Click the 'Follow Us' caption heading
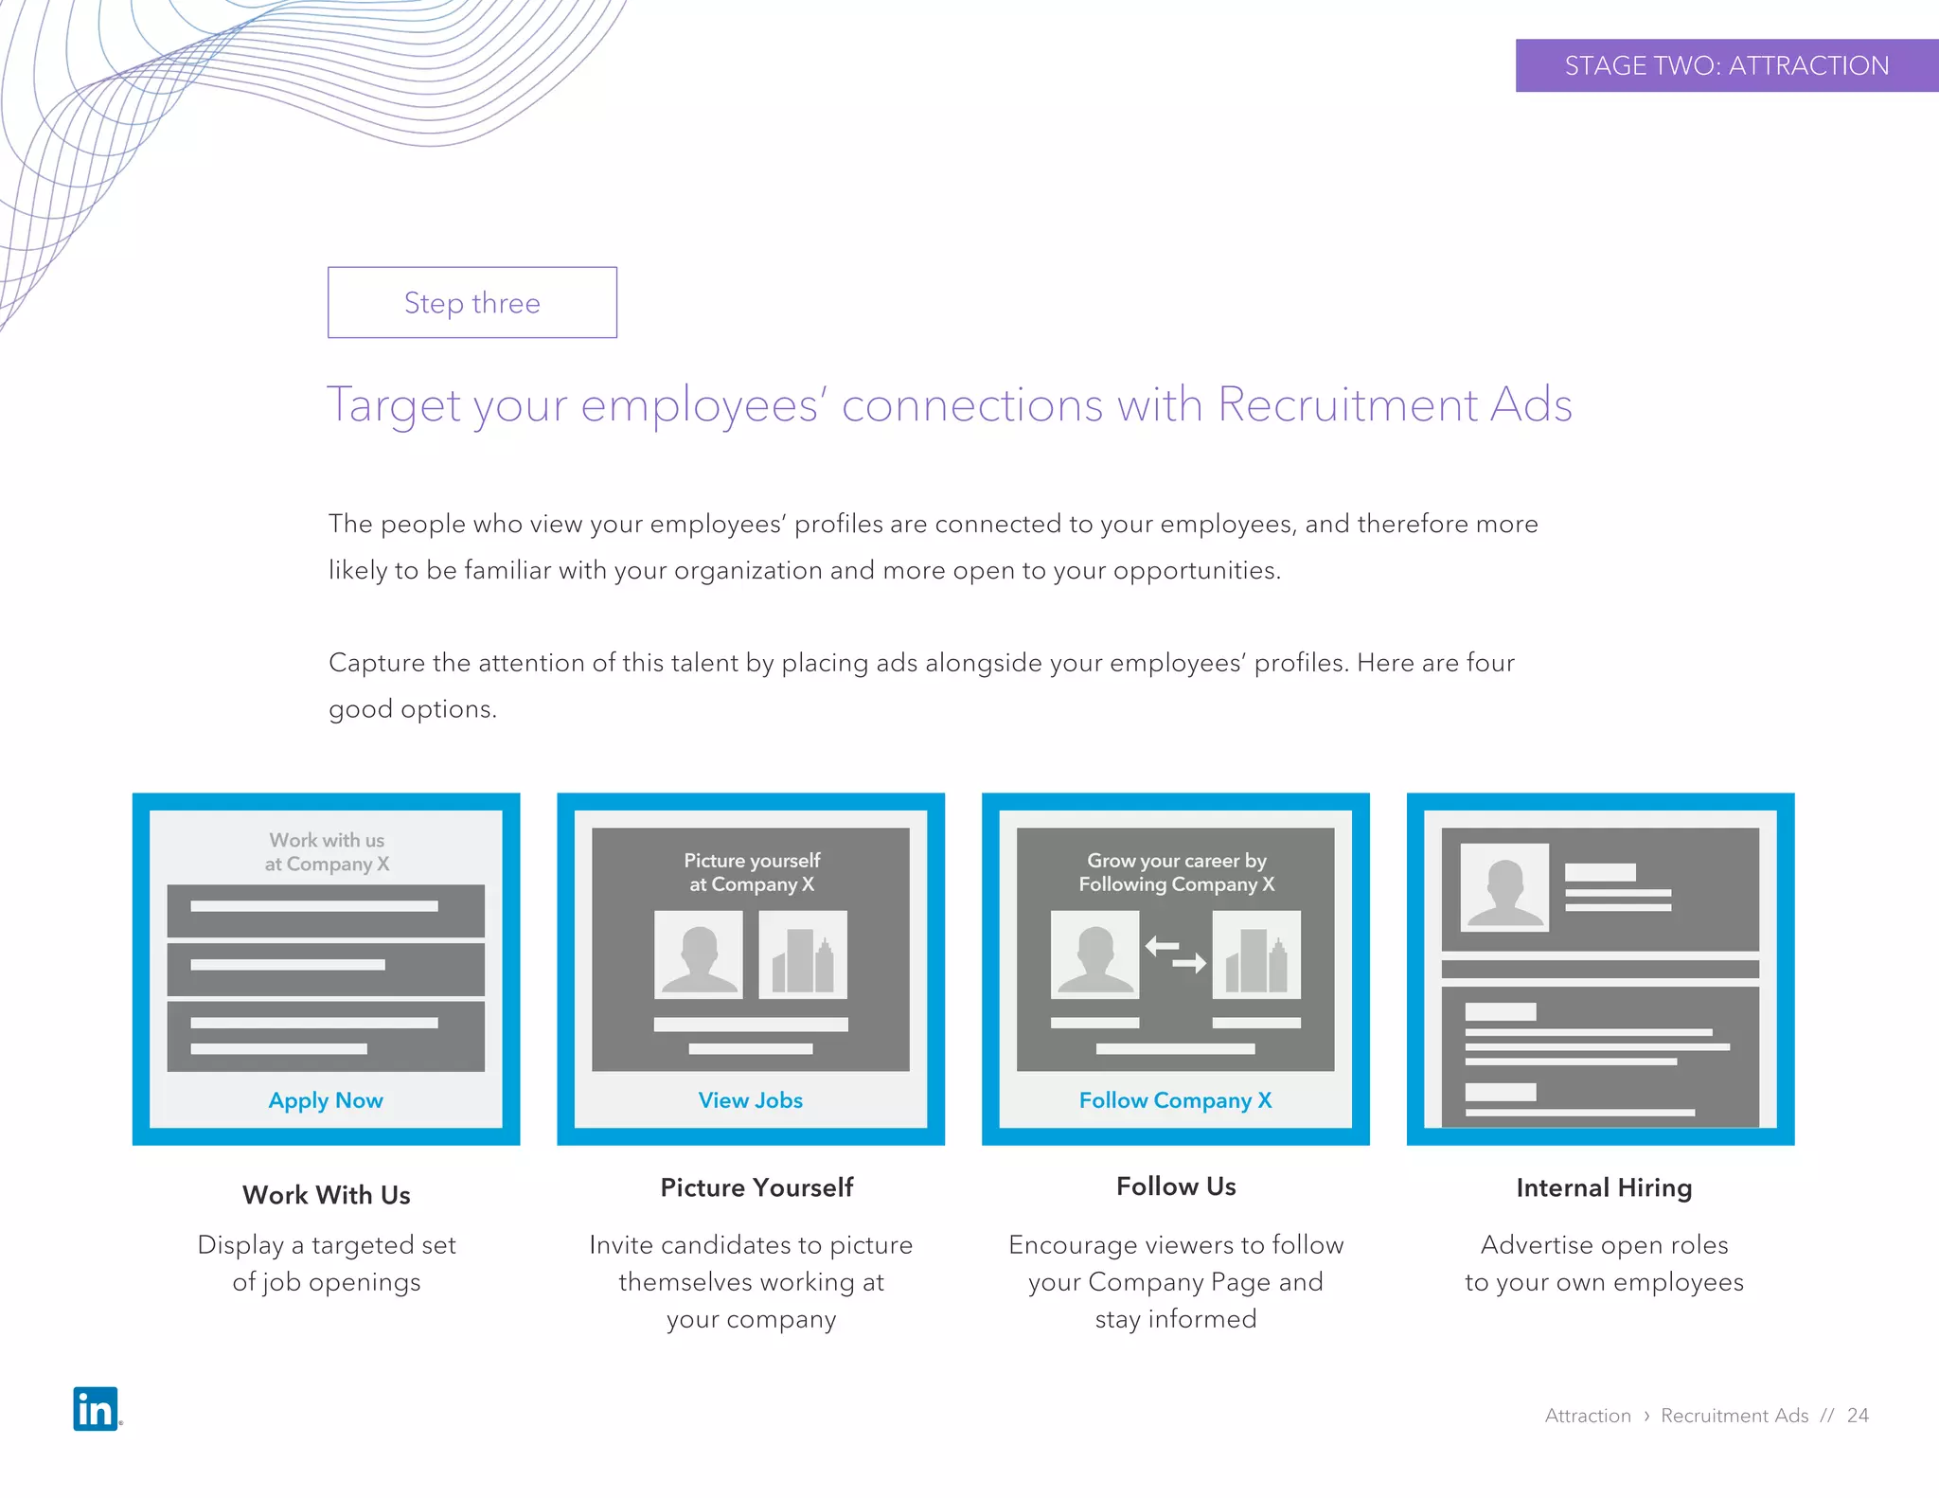1939x1498 pixels. coord(1176,1186)
